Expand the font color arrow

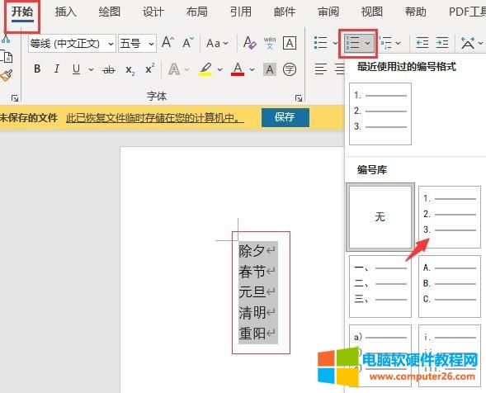click(x=252, y=69)
